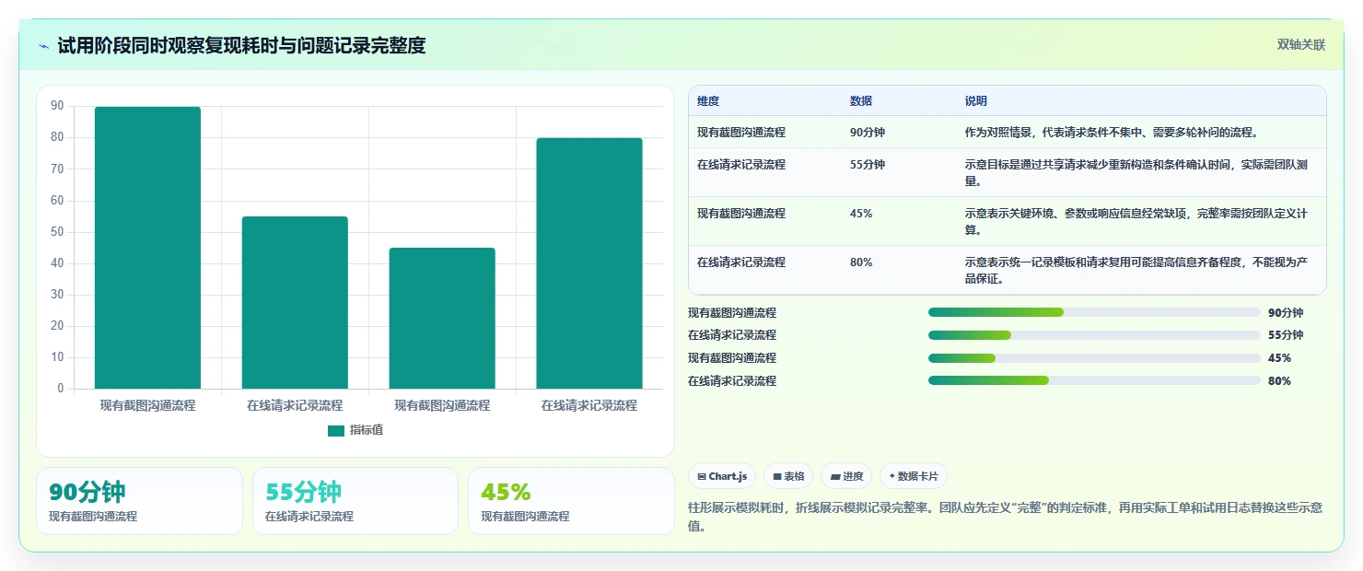Click the 45% cell in the table
Screen dimensions: 1363x571
coord(861,214)
